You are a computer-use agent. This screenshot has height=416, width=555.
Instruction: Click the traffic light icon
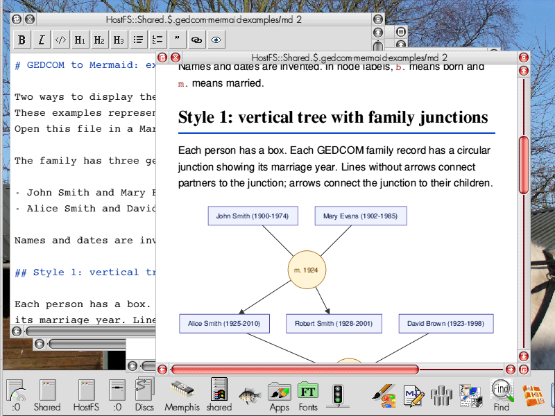click(338, 395)
